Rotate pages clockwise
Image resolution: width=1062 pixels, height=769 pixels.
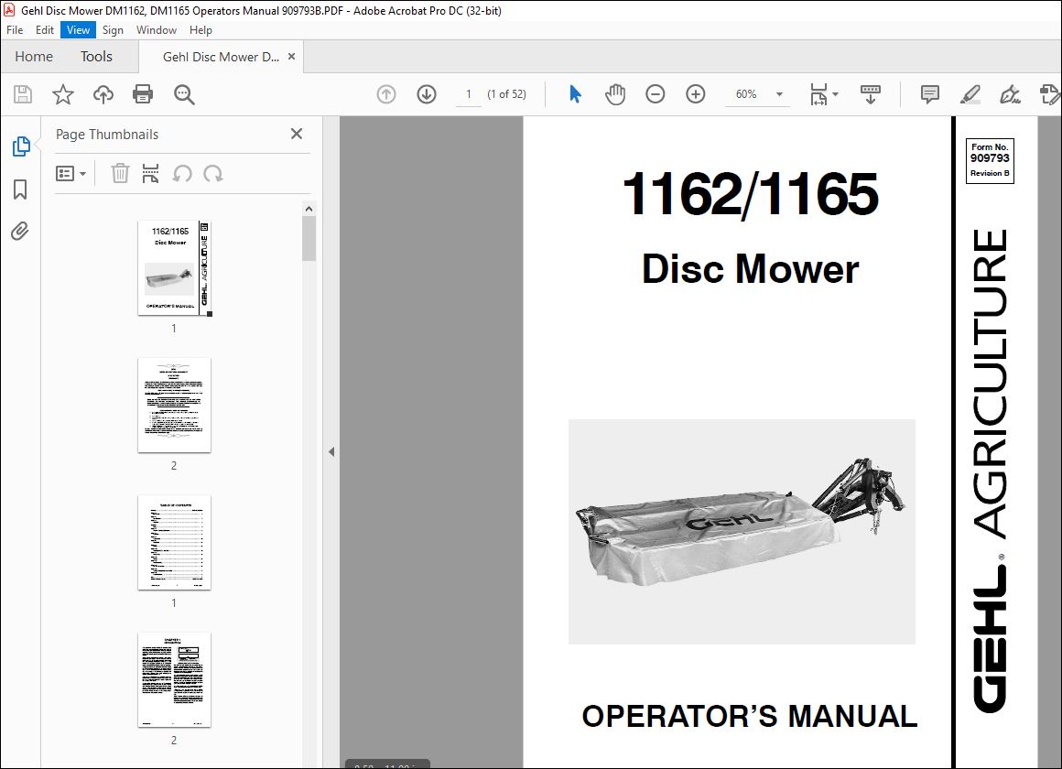point(212,173)
